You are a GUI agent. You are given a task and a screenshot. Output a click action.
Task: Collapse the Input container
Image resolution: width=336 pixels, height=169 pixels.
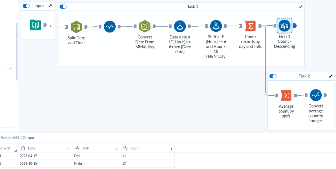[x=50, y=6]
